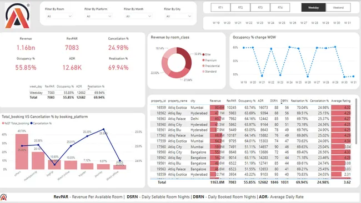Click the Presidential legend color marker
The height and width of the screenshot is (203, 361).
(x=203, y=66)
